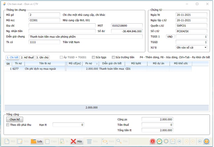Image resolution: width=214 pixels, height=147 pixels.
Task: Switch to the 2. Hđ thuế tab
Action: coord(27,57)
